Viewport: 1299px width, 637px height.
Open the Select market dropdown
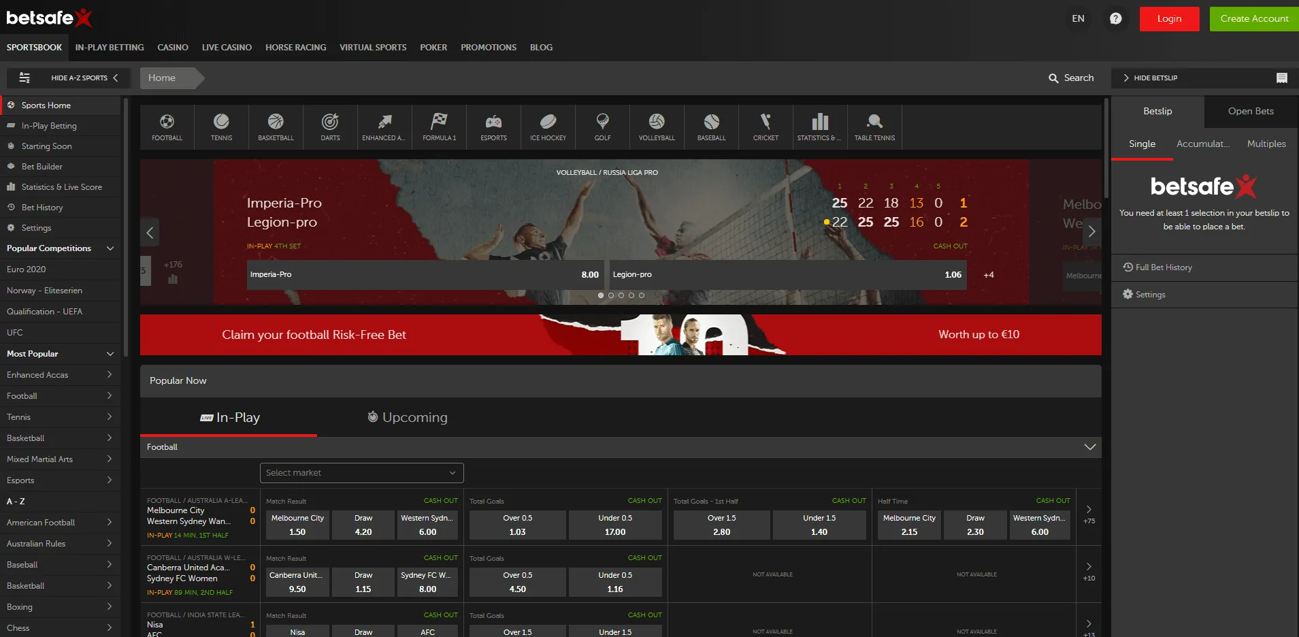pos(362,473)
